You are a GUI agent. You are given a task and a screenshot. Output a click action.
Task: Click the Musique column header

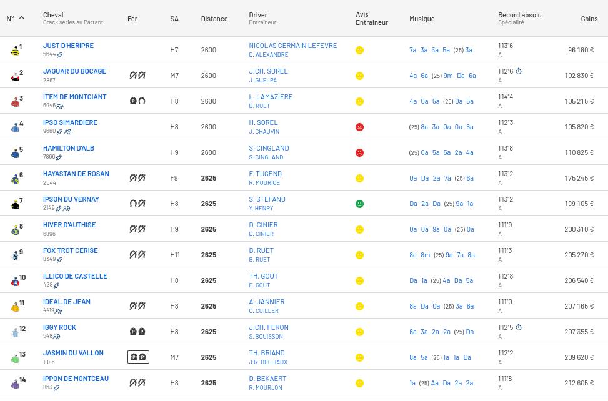[x=422, y=19]
